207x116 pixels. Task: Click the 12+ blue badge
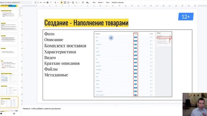tap(186, 16)
